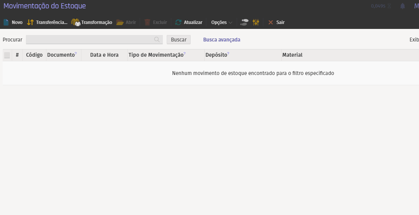Sort by Data e Hora column

point(104,55)
